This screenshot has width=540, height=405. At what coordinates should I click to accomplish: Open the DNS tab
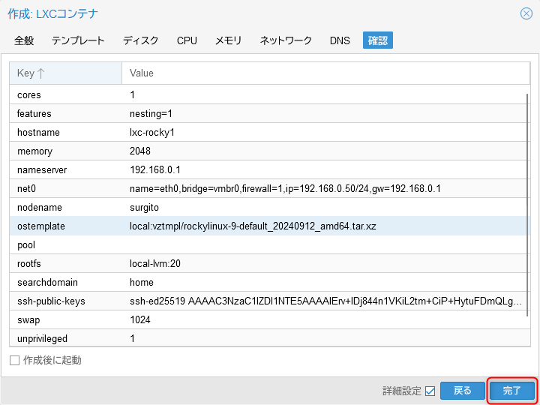point(340,40)
